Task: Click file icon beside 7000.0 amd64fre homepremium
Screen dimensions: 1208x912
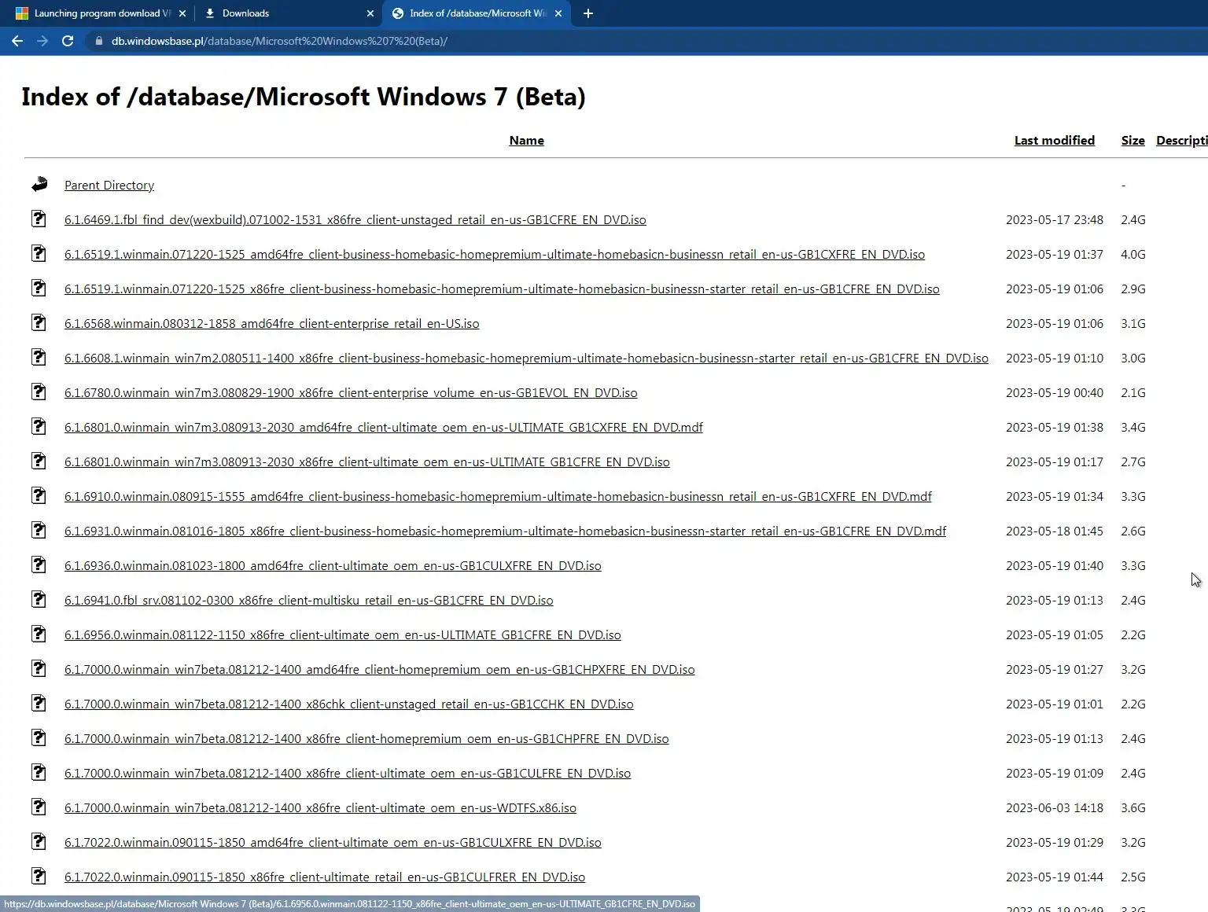Action: point(39,668)
